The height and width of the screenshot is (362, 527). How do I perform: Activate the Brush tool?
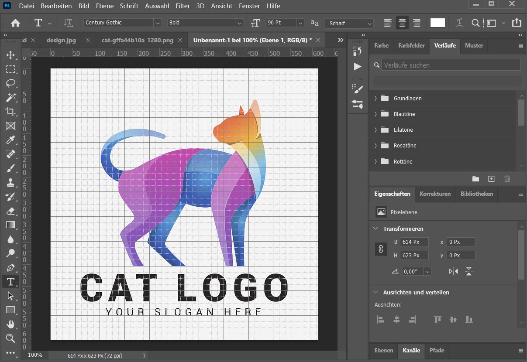10,168
